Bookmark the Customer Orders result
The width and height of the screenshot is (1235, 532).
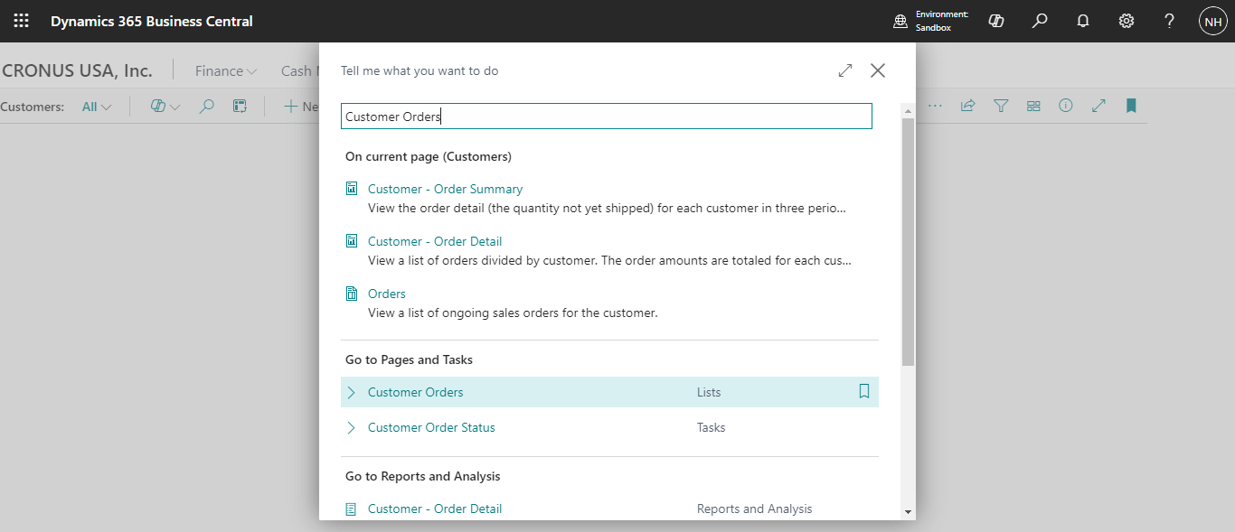point(863,392)
